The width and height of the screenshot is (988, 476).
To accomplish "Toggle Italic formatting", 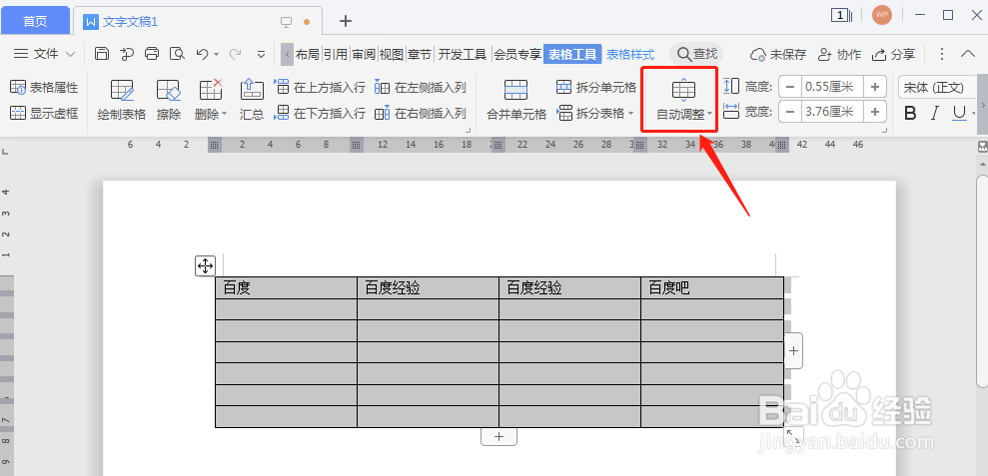I will click(935, 114).
